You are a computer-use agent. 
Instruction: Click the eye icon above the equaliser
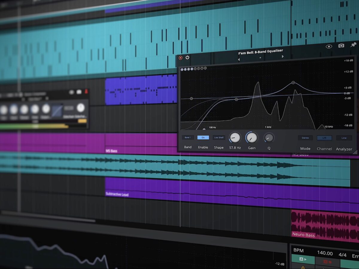pyautogui.click(x=329, y=46)
